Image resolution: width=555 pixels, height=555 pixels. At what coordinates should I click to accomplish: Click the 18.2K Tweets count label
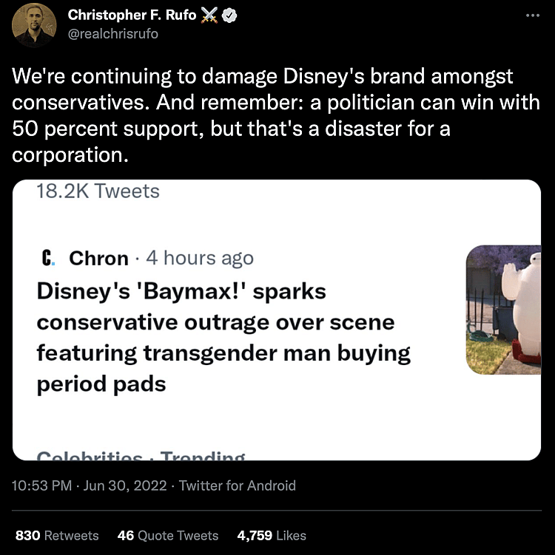[98, 191]
